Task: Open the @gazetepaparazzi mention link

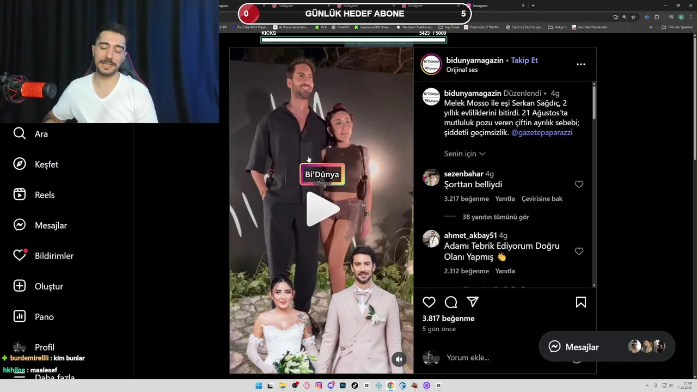Action: 542,132
